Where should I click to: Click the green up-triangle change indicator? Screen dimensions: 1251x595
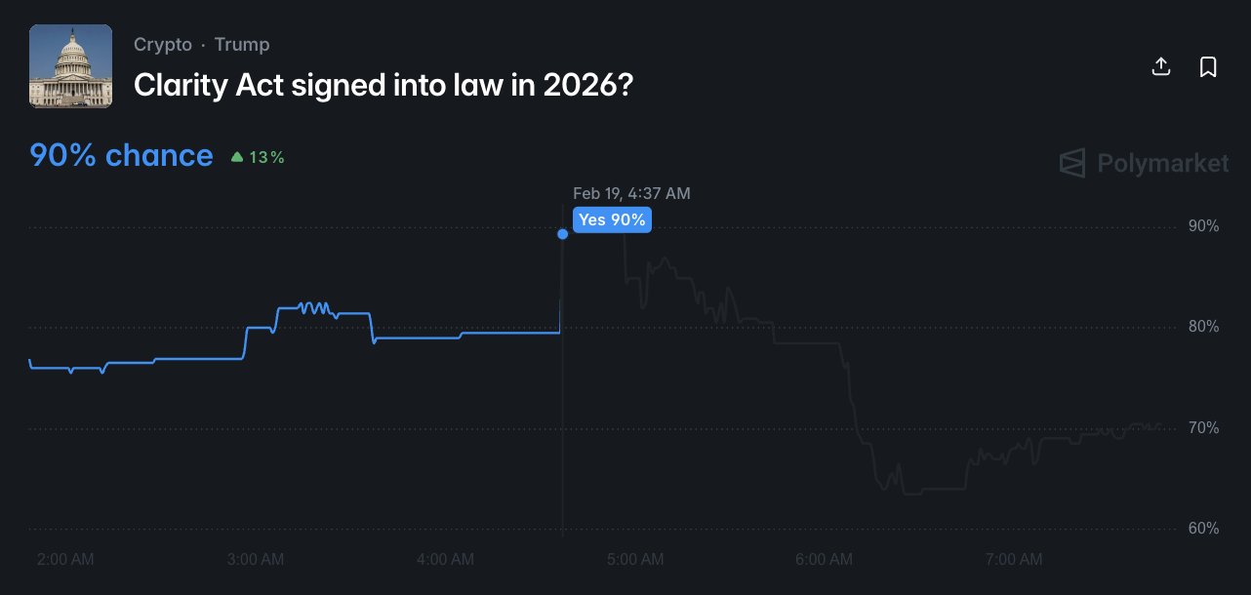point(236,156)
